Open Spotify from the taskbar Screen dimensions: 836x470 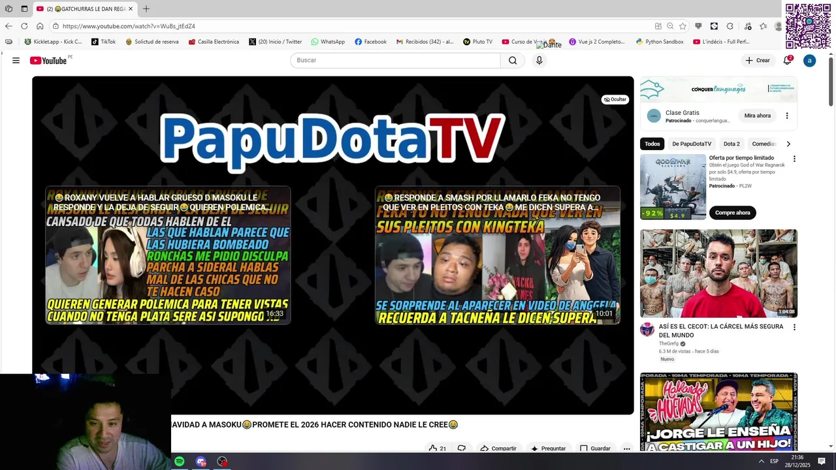point(180,462)
